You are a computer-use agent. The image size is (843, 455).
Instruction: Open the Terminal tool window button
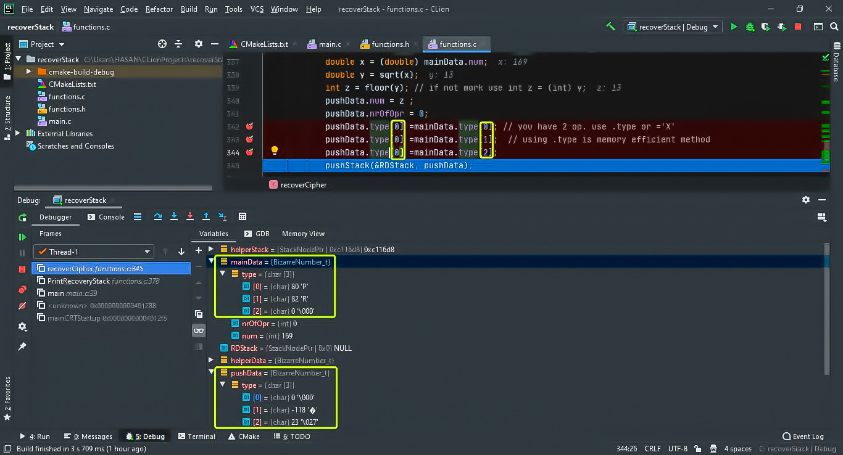point(197,437)
